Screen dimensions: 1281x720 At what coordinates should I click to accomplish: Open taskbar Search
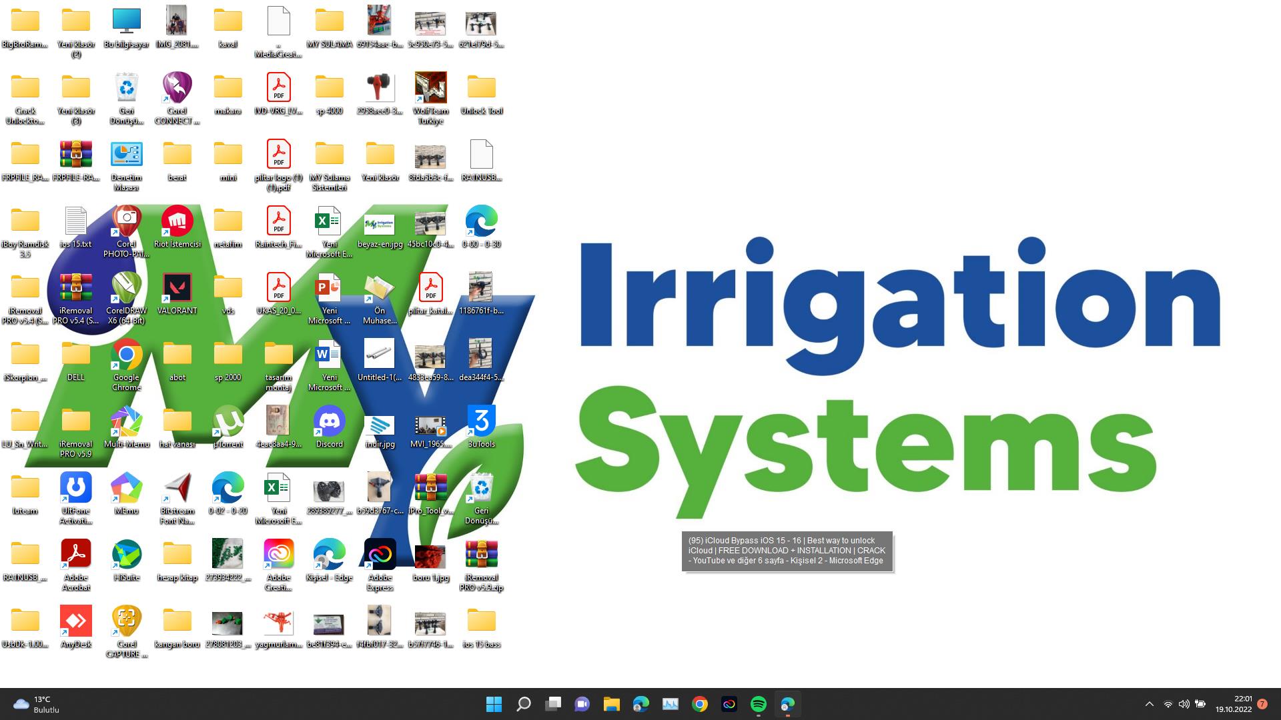pos(524,704)
